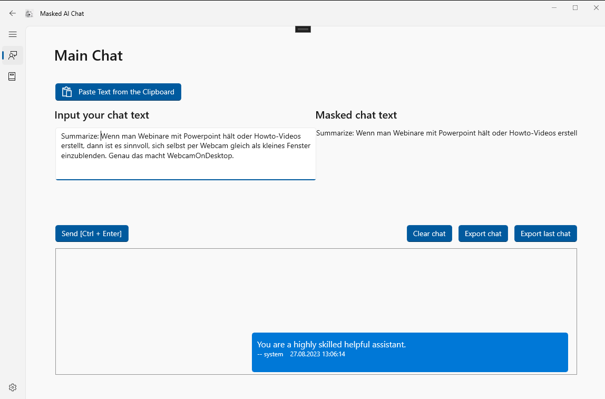Open the hamburger navigation menu
The width and height of the screenshot is (605, 399).
tap(13, 34)
